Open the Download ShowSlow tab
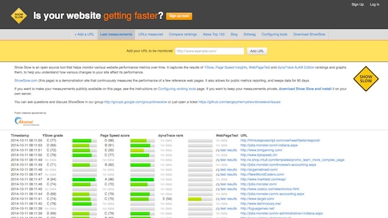 [309, 34]
